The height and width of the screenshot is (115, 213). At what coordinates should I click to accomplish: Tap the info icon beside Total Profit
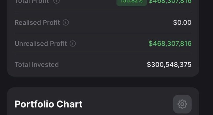57,1
